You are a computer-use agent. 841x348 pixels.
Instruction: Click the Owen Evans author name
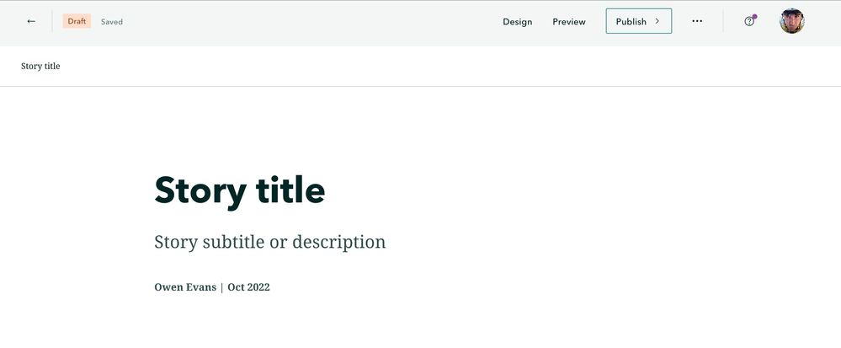pyautogui.click(x=184, y=287)
